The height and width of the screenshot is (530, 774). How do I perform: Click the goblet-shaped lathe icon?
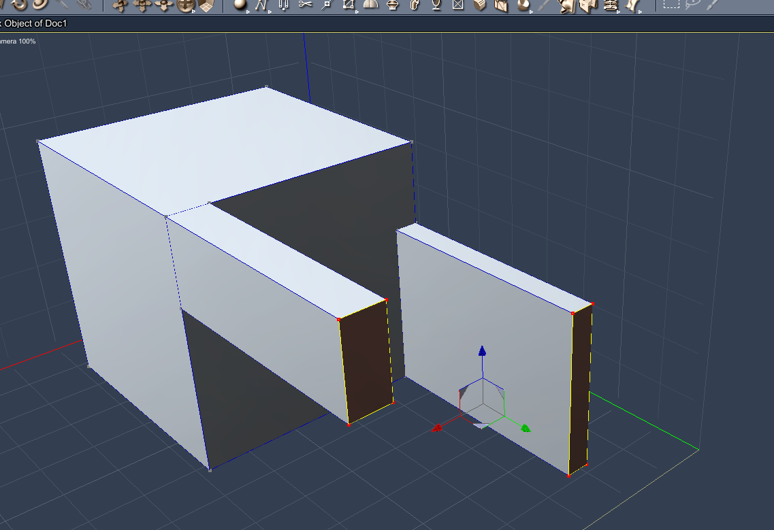436,5
